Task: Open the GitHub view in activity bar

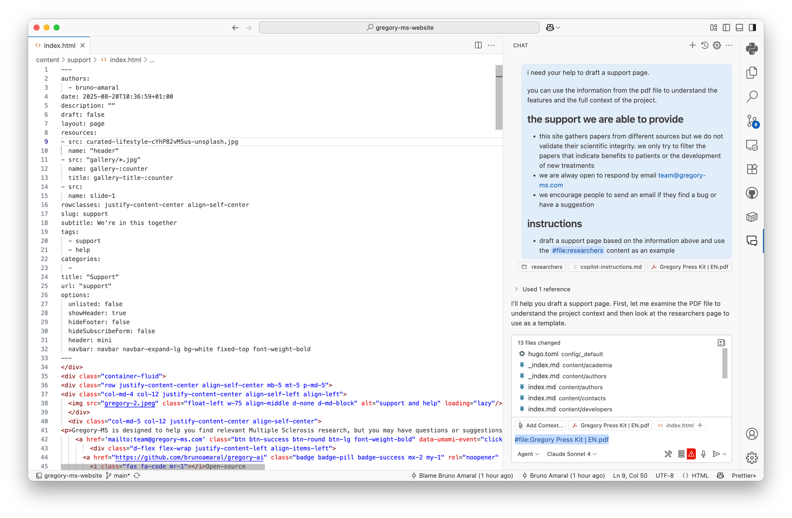Action: coord(752,193)
